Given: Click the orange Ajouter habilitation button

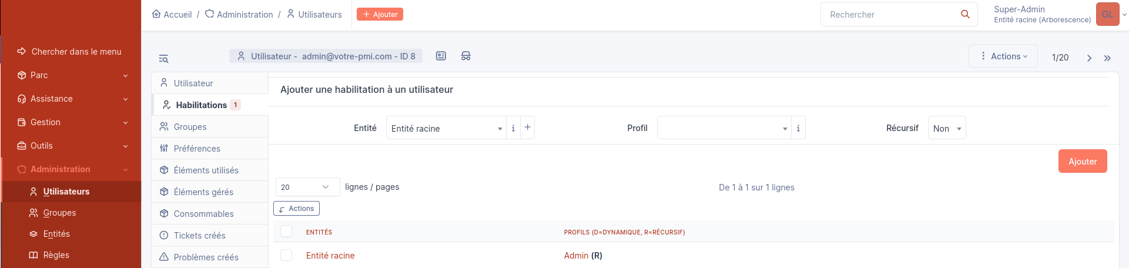Looking at the screenshot, I should pos(1082,161).
